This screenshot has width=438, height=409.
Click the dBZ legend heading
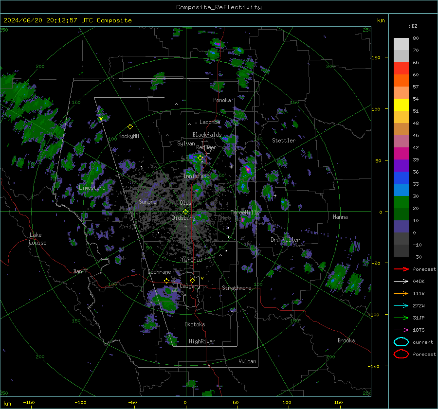point(413,26)
